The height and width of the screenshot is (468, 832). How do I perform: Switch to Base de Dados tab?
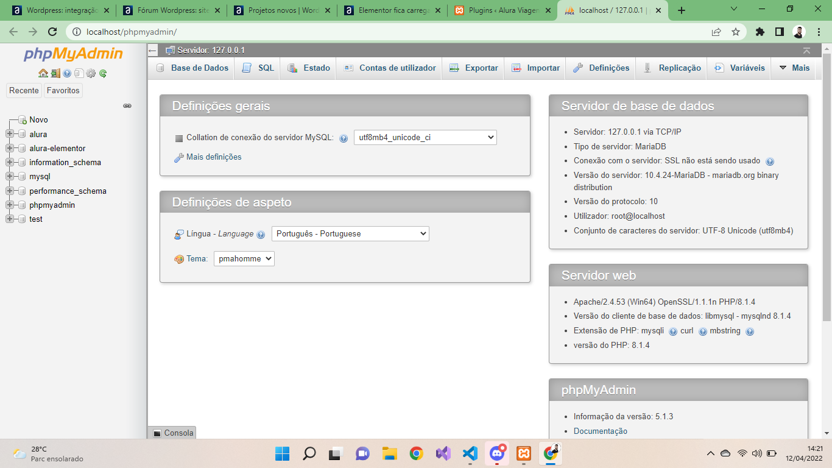coord(191,68)
